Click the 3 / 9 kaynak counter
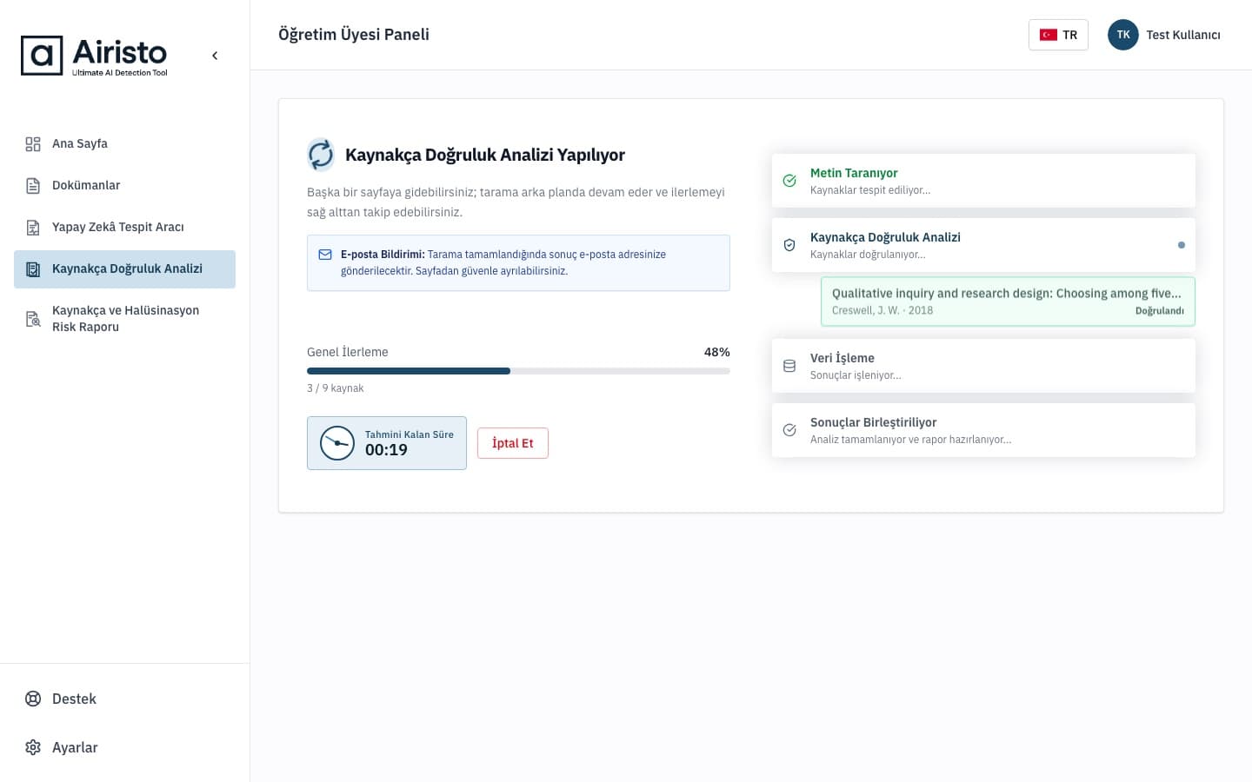 [336, 388]
